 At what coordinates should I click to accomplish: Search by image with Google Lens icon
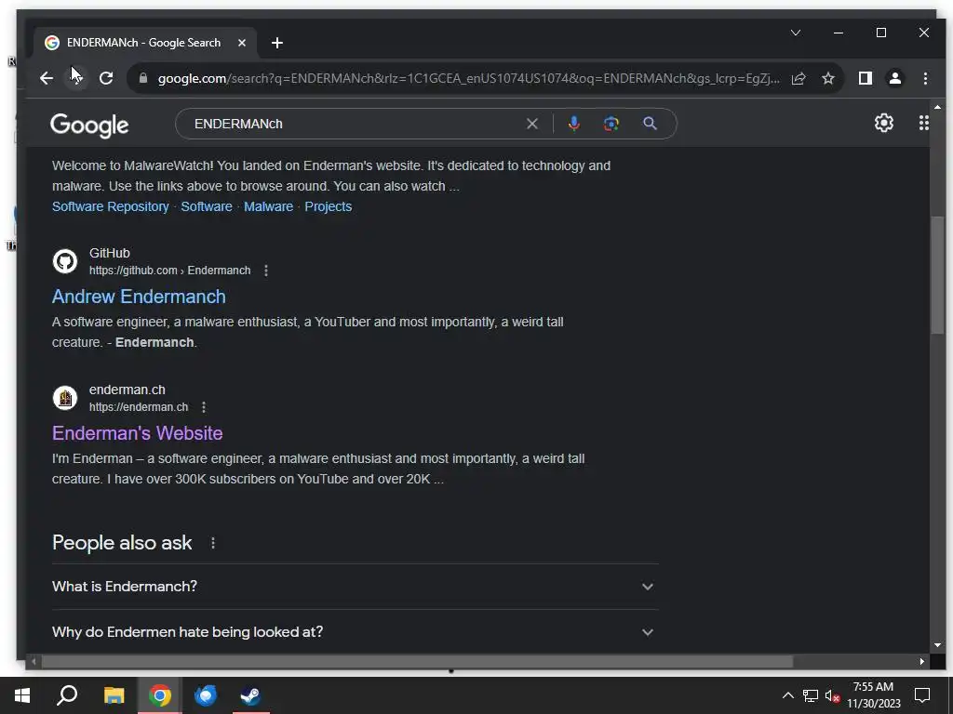point(611,124)
